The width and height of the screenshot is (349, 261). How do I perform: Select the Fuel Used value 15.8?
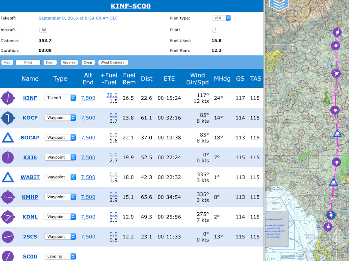point(216,41)
